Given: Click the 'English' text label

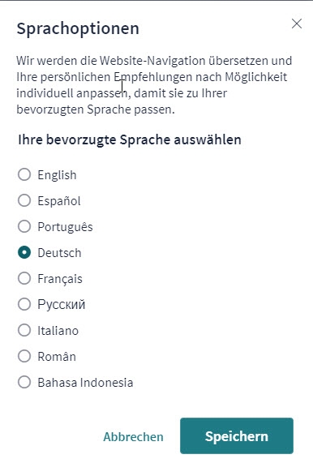Looking at the screenshot, I should coord(57,175).
